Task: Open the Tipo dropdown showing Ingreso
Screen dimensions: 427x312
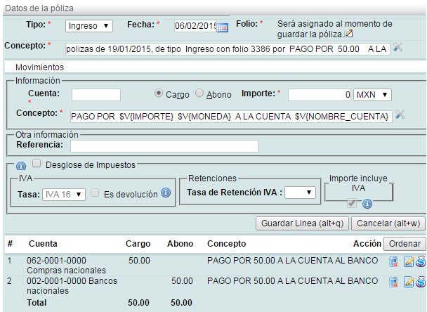Action: pos(88,26)
